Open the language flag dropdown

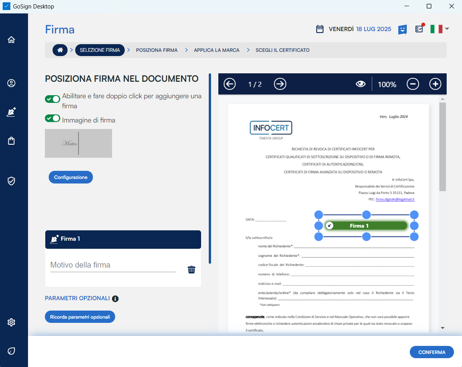tap(439, 29)
